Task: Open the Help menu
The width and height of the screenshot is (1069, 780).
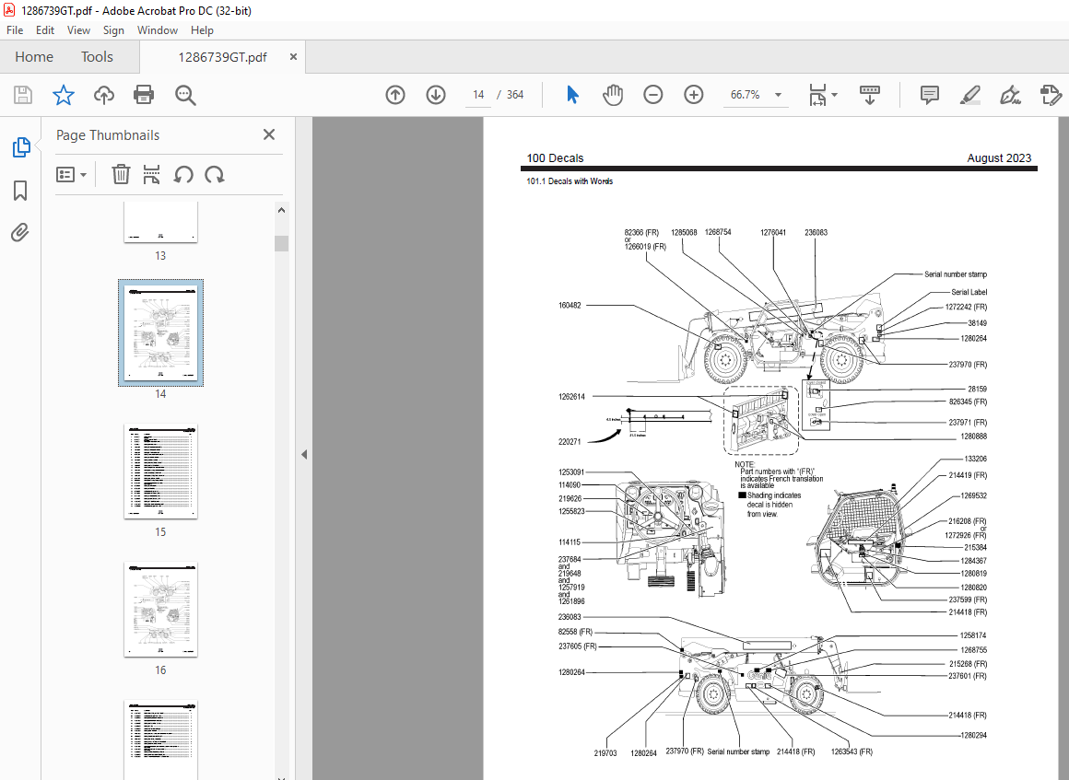Action: click(202, 30)
